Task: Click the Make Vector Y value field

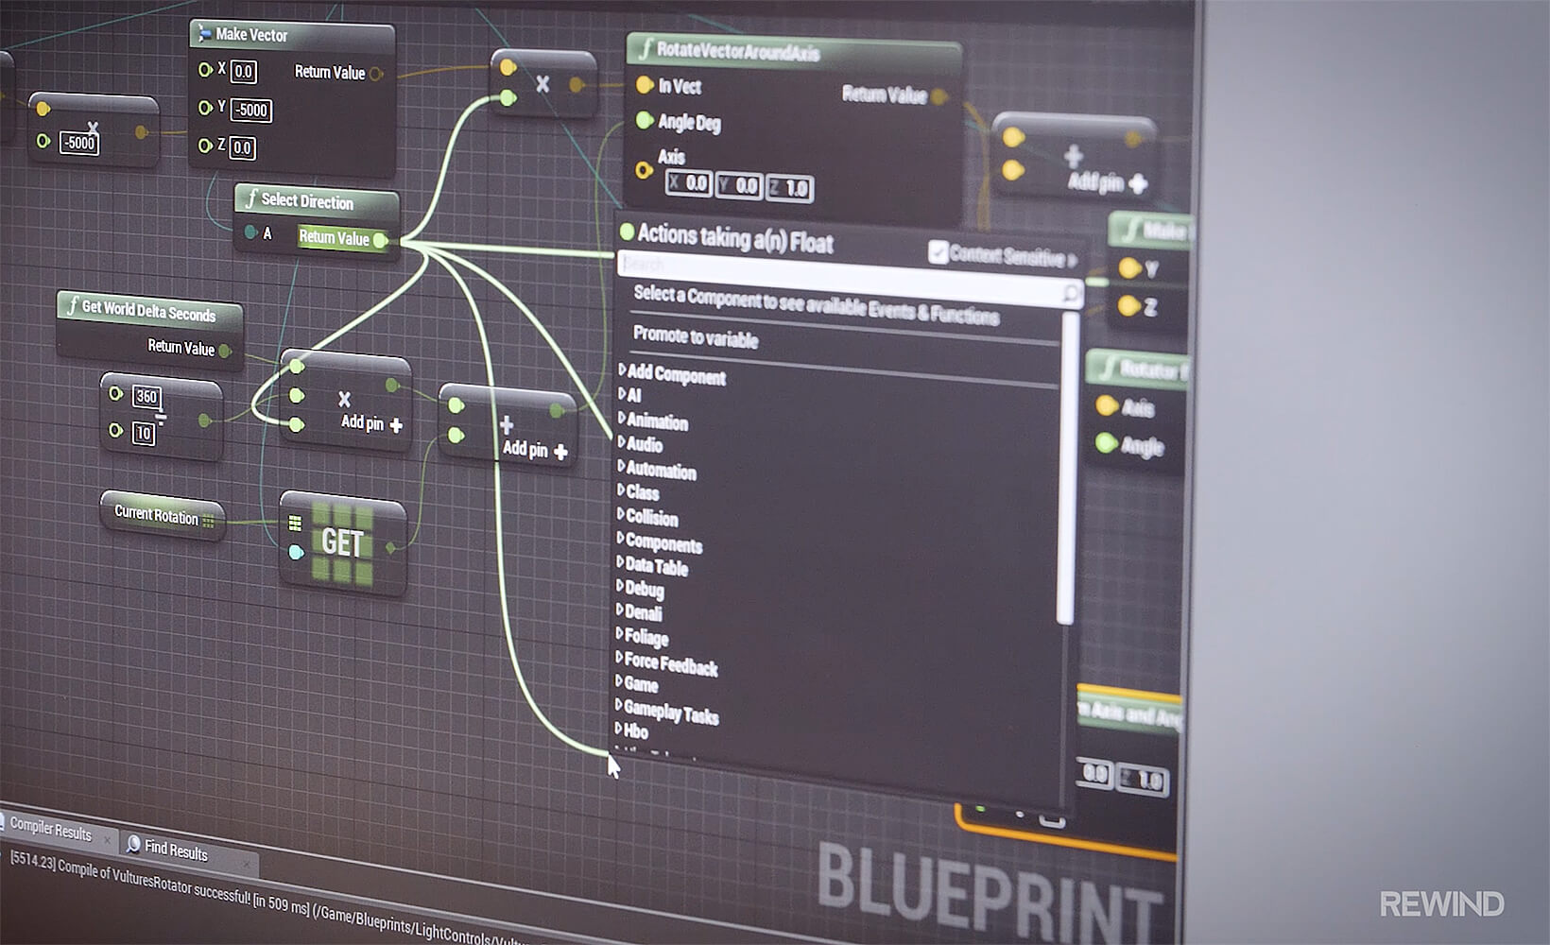Action: pos(251,111)
